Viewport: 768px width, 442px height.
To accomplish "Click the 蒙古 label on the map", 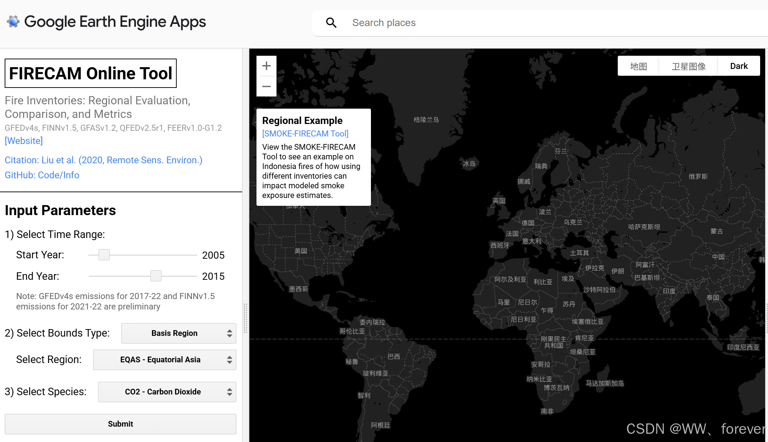I will (x=717, y=231).
